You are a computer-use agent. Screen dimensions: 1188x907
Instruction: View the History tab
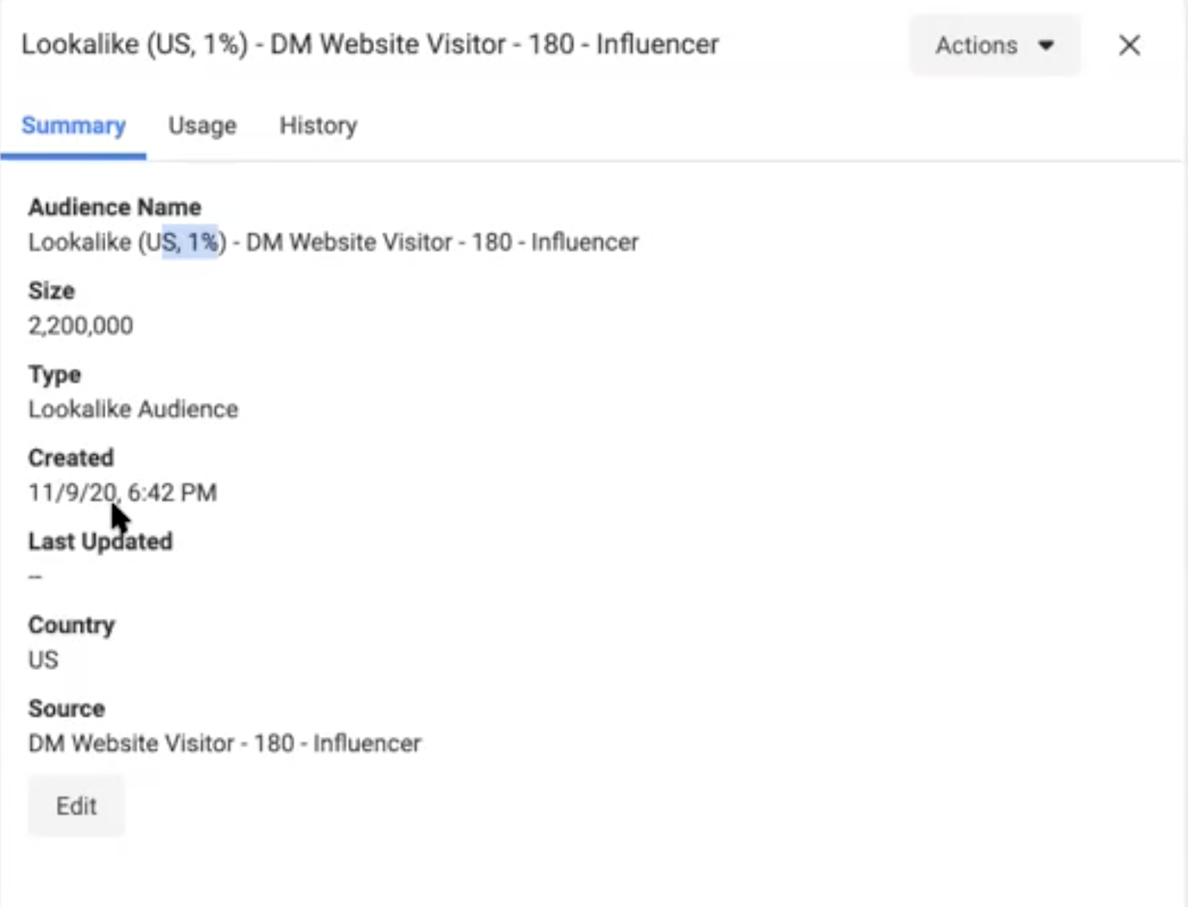pos(318,125)
